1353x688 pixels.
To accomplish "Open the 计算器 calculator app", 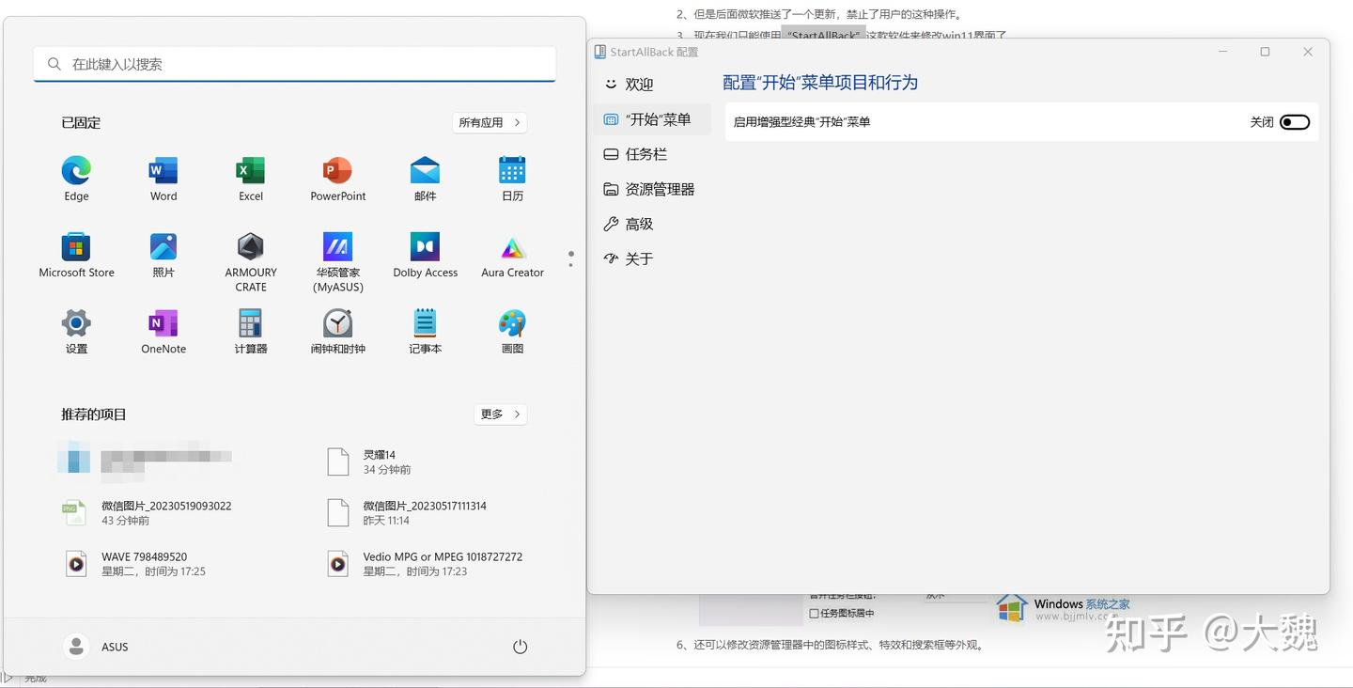I will (x=250, y=324).
